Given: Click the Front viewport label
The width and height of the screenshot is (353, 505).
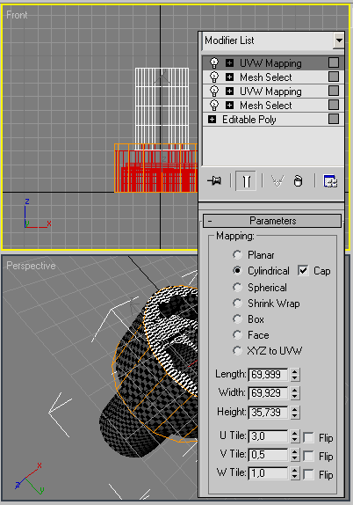Looking at the screenshot, I should 17,15.
